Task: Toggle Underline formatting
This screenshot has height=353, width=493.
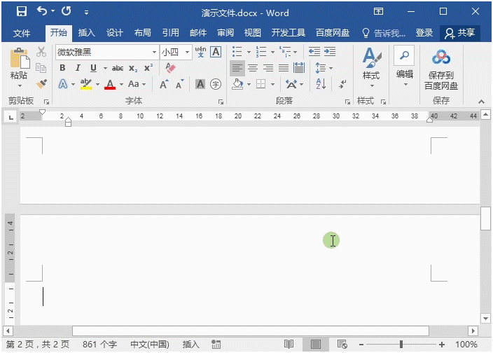Action: pos(93,68)
